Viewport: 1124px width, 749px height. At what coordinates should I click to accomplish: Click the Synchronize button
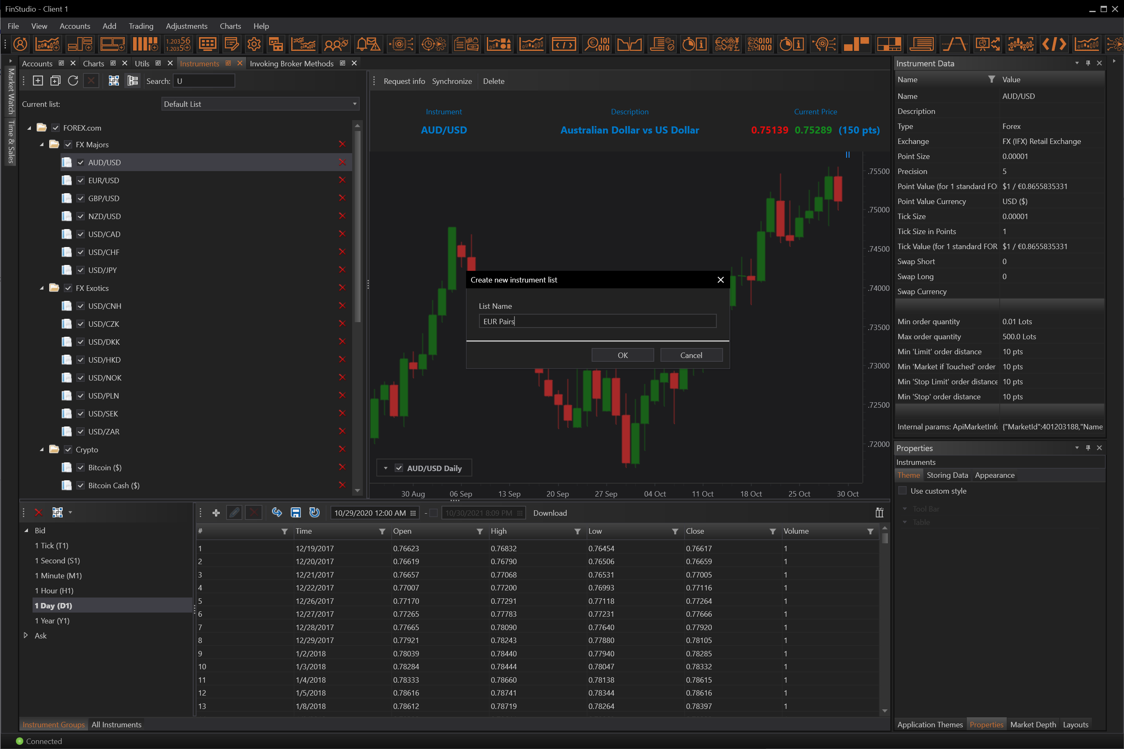click(451, 81)
